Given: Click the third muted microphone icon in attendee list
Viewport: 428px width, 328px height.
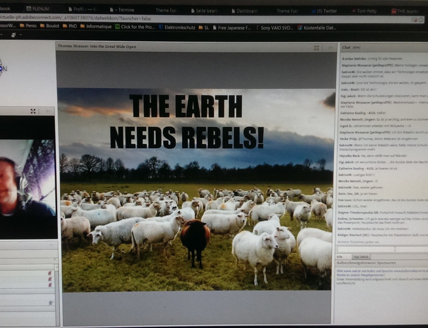Looking at the screenshot, I should pos(50,285).
